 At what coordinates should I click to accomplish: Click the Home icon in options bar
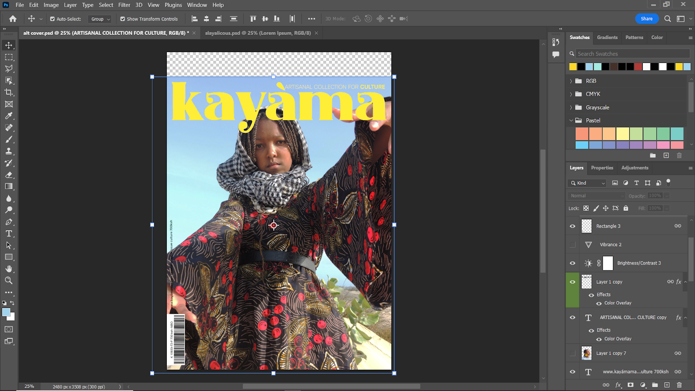click(13, 19)
